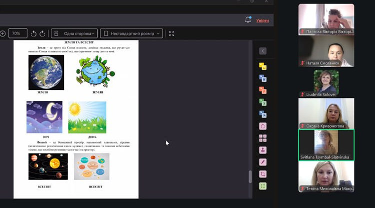This screenshot has height=208, width=375.
Task: Expand the Нестандартний розмір size dropdown
Action: [132, 33]
